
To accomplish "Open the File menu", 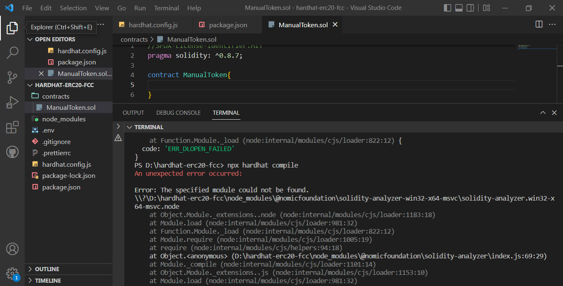I will pyautogui.click(x=27, y=8).
